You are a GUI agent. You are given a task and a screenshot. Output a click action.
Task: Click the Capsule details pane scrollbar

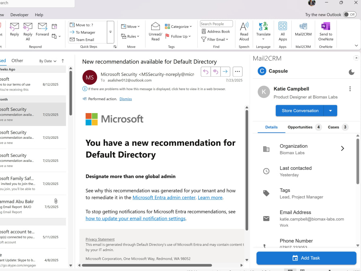(x=358, y=161)
